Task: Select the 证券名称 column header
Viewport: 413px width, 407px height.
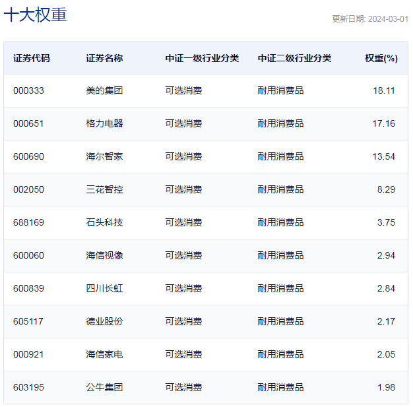Action: point(104,58)
